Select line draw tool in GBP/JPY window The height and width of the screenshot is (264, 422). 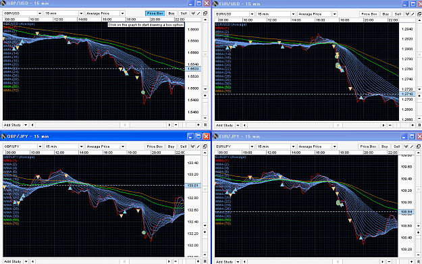click(199, 147)
